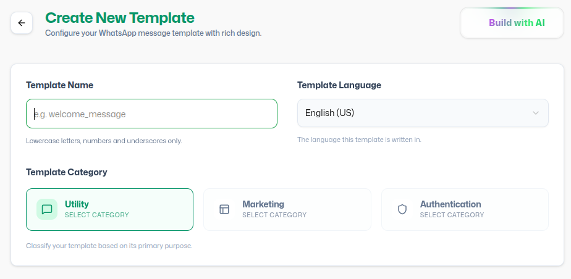Click the Template Category label
Screen dimensions: 571x279
(x=67, y=172)
